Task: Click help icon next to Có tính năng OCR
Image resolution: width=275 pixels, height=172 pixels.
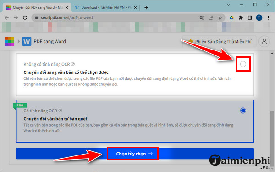Action: coord(60,111)
